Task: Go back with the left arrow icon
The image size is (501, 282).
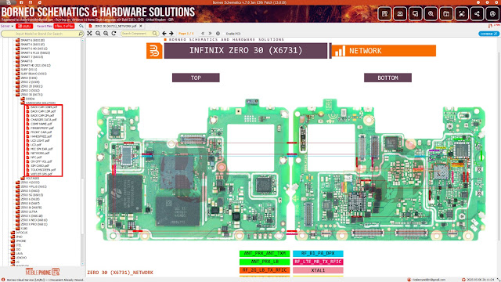Action: [164, 33]
